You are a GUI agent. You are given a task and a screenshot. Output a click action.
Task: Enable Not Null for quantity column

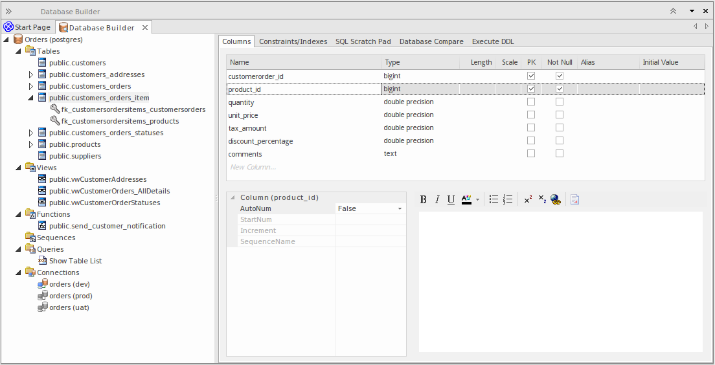point(560,102)
